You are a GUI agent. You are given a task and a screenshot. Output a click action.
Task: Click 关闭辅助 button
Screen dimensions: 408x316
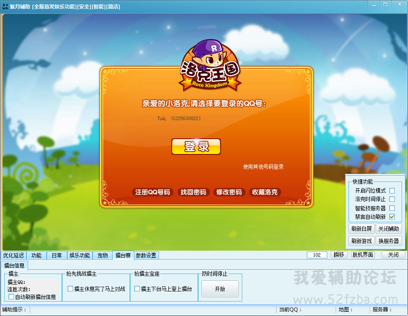click(x=388, y=229)
